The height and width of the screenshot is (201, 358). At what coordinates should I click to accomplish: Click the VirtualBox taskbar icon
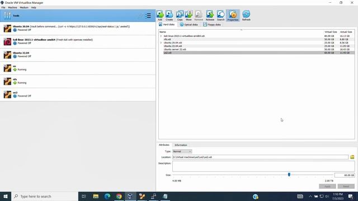[x=130, y=196]
